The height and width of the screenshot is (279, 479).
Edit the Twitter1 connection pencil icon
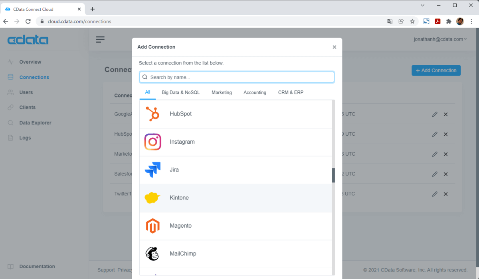point(435,194)
